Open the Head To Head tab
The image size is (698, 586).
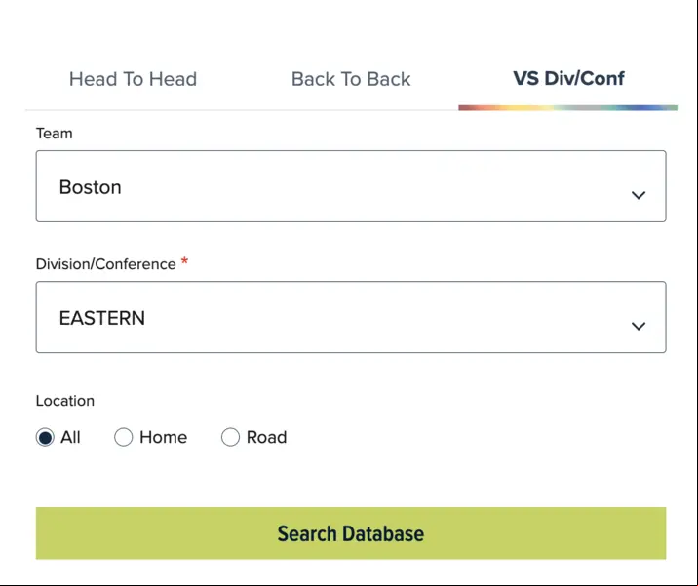[133, 79]
